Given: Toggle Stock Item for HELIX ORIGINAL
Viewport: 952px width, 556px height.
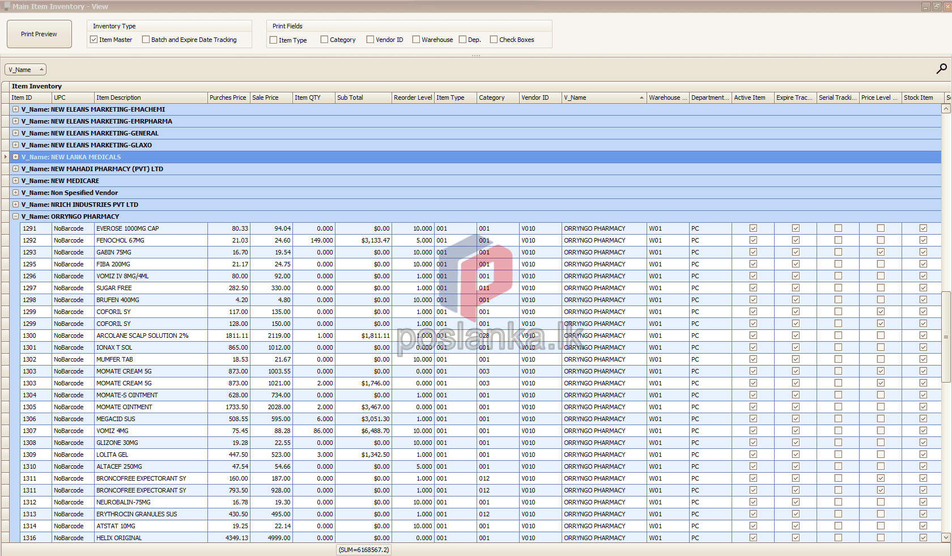Looking at the screenshot, I should click(x=923, y=538).
